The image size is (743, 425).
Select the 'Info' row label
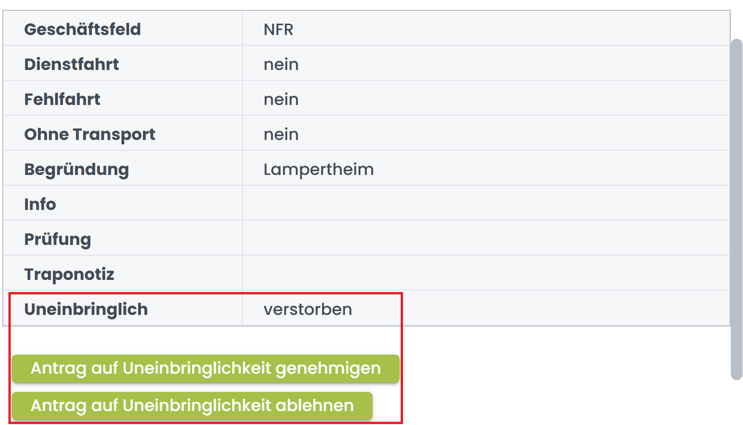pyautogui.click(x=40, y=204)
